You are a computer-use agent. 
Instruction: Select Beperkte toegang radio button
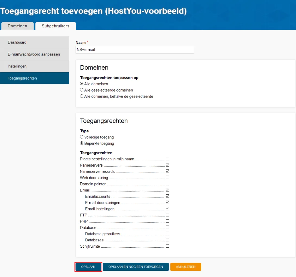(x=82, y=143)
